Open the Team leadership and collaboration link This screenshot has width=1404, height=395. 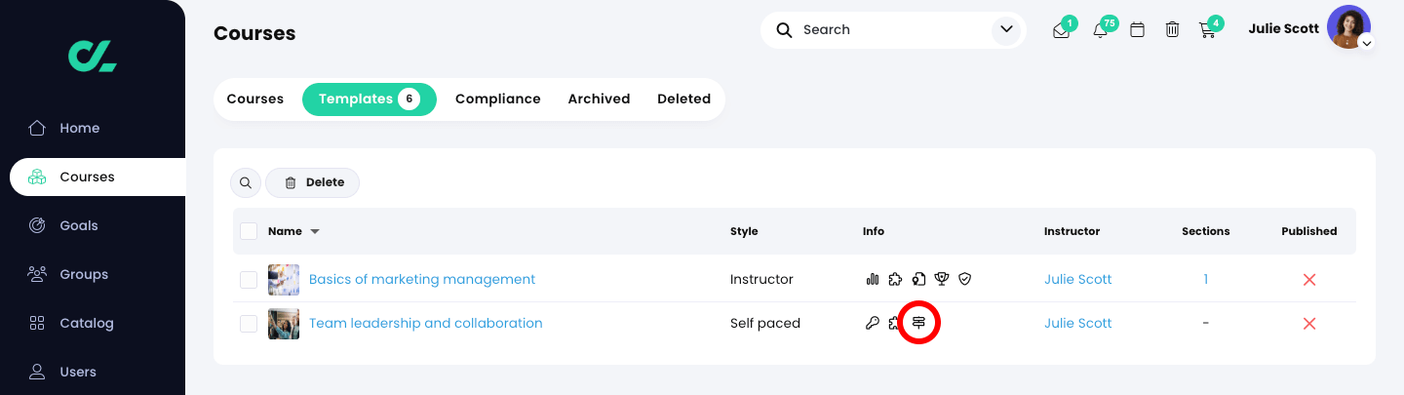(425, 324)
